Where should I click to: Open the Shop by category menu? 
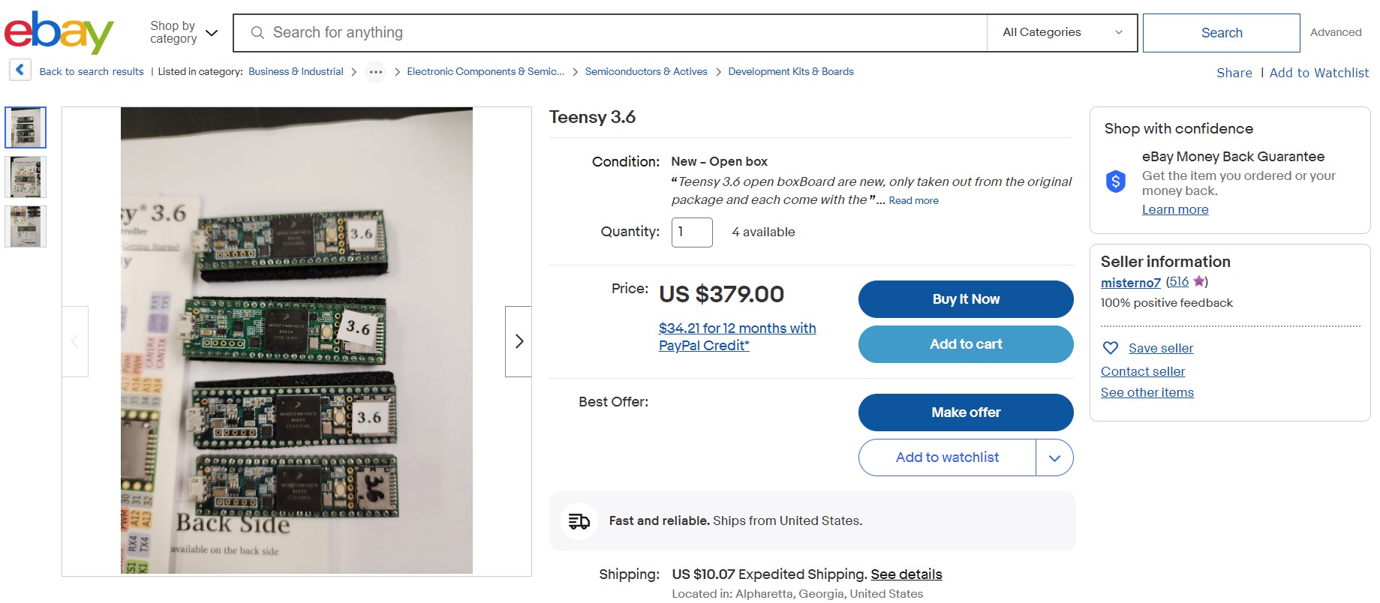pos(184,32)
